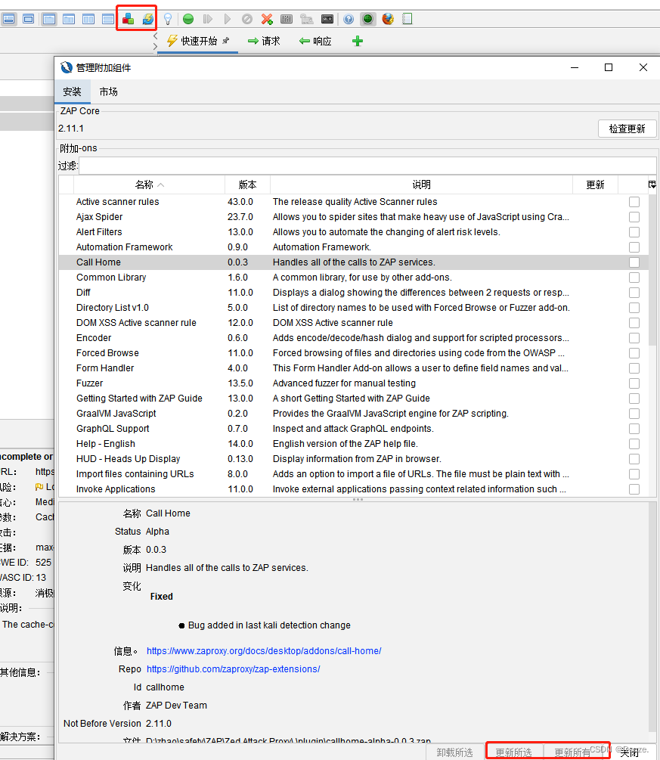Click the green circle breakpoint toggle icon
Screen dimensions: 660x760
click(x=188, y=19)
